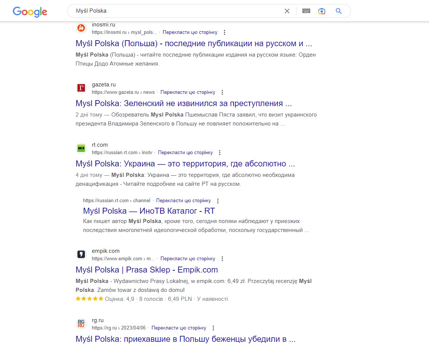The image size is (429, 347).
Task: Click the gazeta.ru site name
Action: (104, 85)
